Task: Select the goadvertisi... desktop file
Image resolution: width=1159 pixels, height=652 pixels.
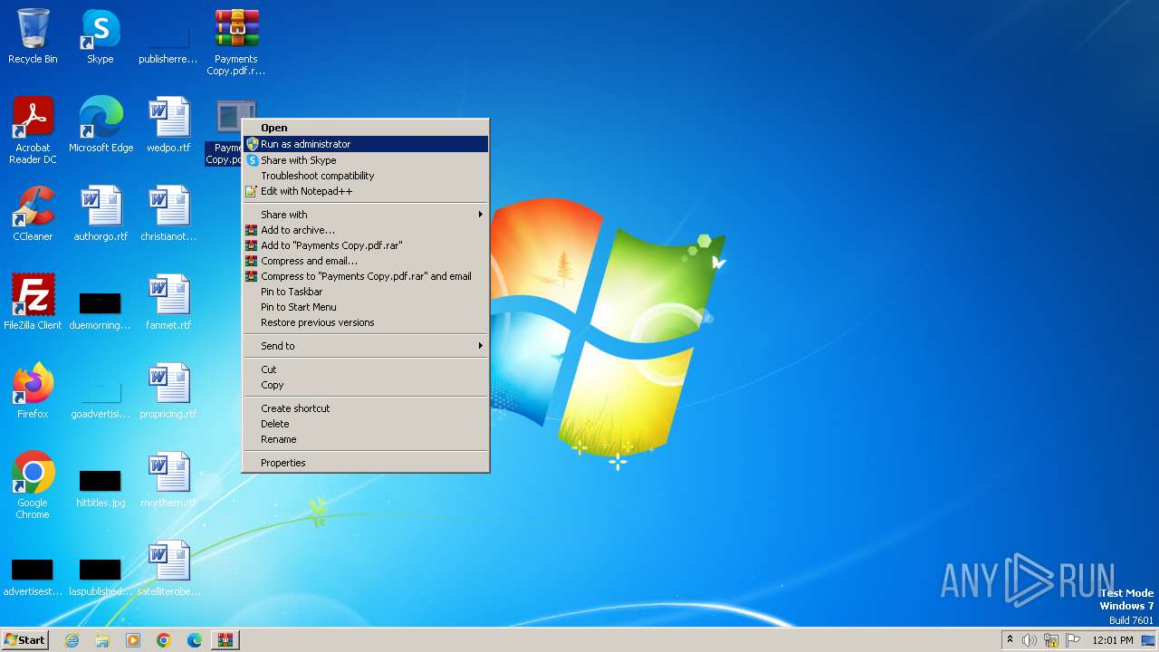Action: point(100,398)
